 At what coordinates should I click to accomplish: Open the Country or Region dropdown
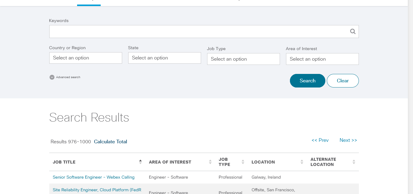point(86,58)
